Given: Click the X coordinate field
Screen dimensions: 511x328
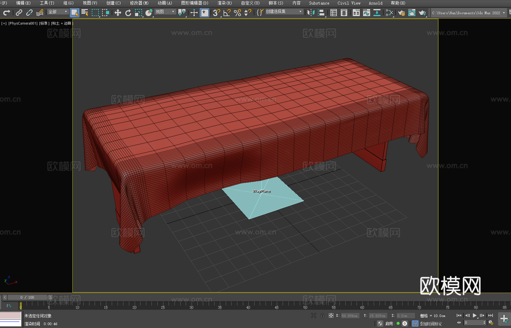Looking at the screenshot, I should click(350, 316).
